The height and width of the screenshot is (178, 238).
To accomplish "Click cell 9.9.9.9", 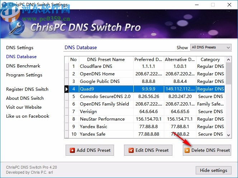I will coord(149,89).
